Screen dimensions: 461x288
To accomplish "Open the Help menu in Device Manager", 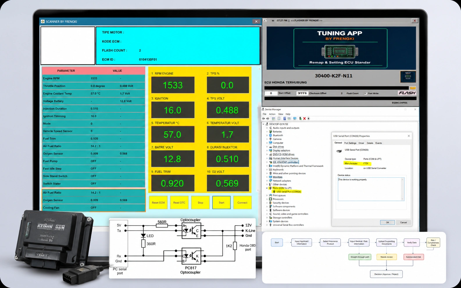I will coord(288,114).
